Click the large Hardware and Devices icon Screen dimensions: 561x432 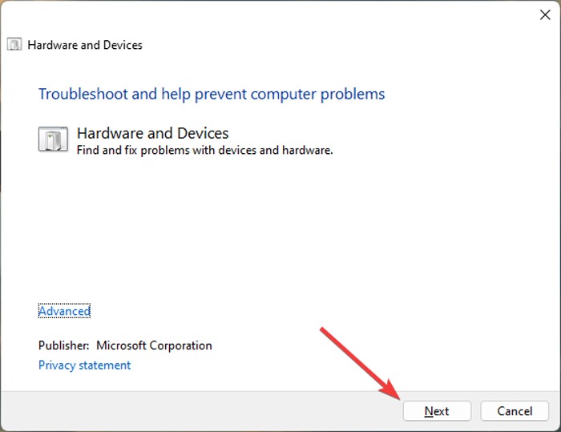pyautogui.click(x=53, y=140)
